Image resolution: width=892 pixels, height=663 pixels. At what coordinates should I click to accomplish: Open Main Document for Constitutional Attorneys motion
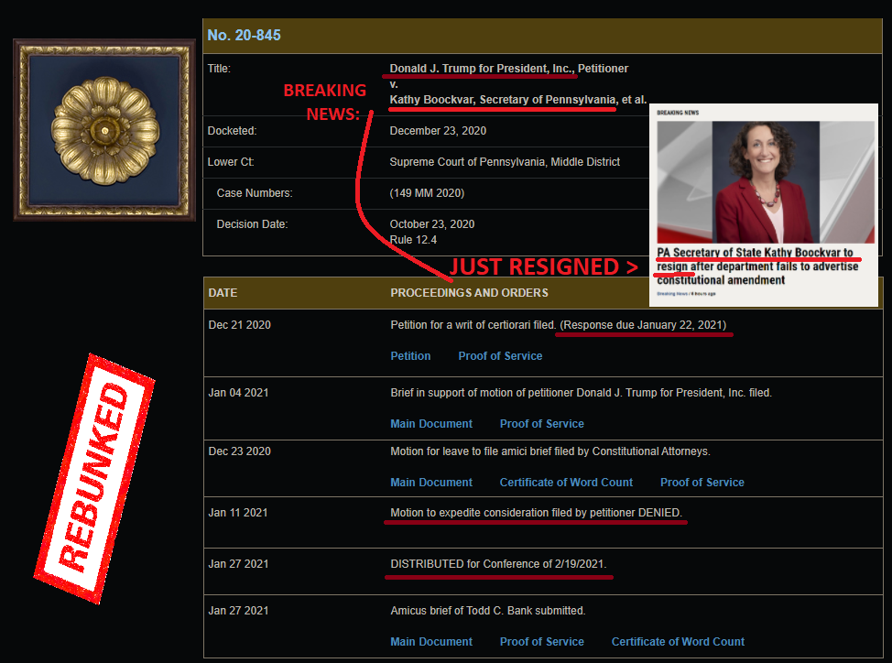click(431, 483)
